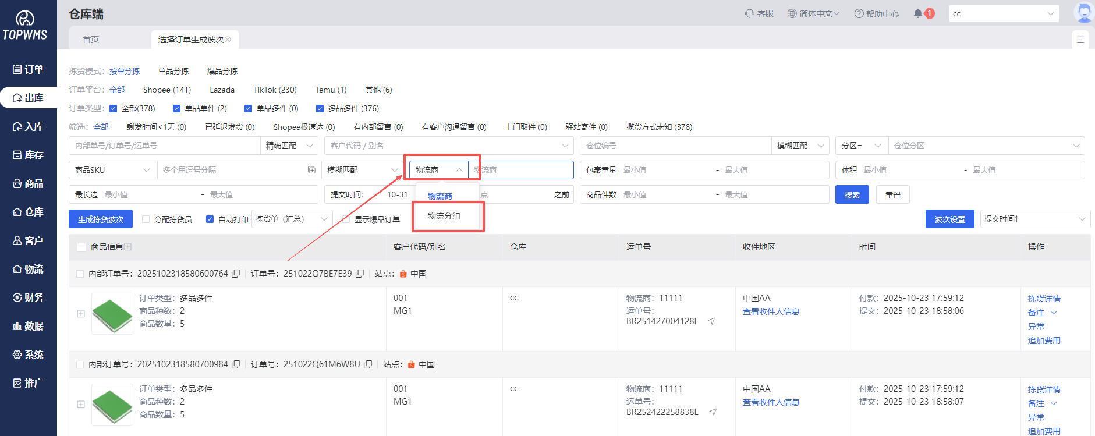Image resolution: width=1095 pixels, height=436 pixels.
Task: Expand the 商品信息 column plus icon
Action: [x=127, y=247]
